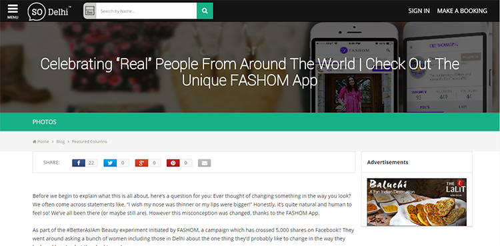The width and height of the screenshot is (500, 246).
Task: Click the green magnifier search button
Action: pos(205,11)
